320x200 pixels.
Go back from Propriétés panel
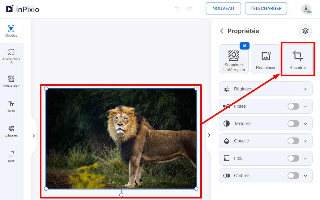(x=223, y=31)
